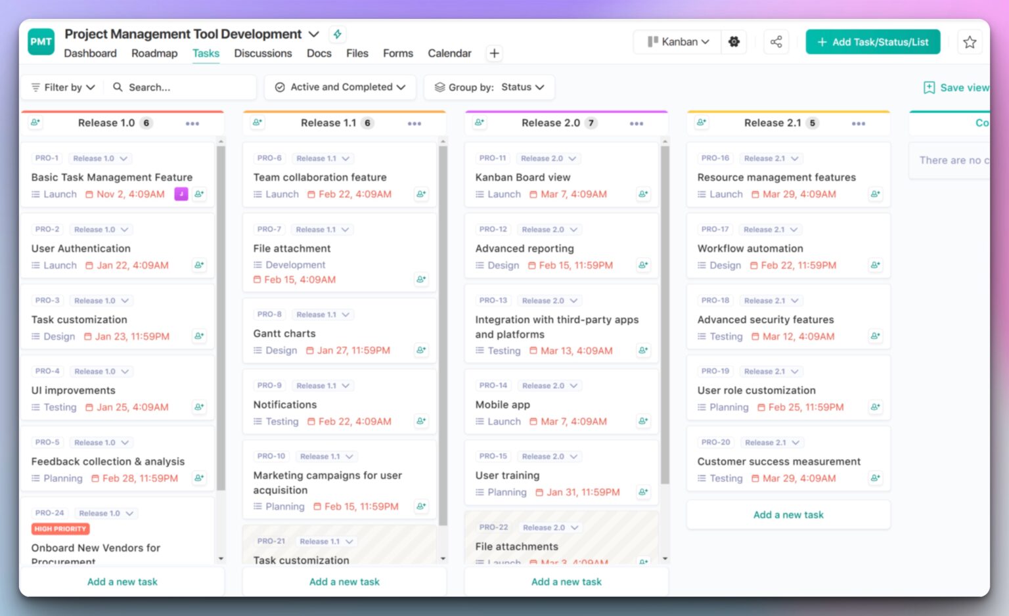
Task: Open the Group by: Status dropdown
Action: click(489, 87)
